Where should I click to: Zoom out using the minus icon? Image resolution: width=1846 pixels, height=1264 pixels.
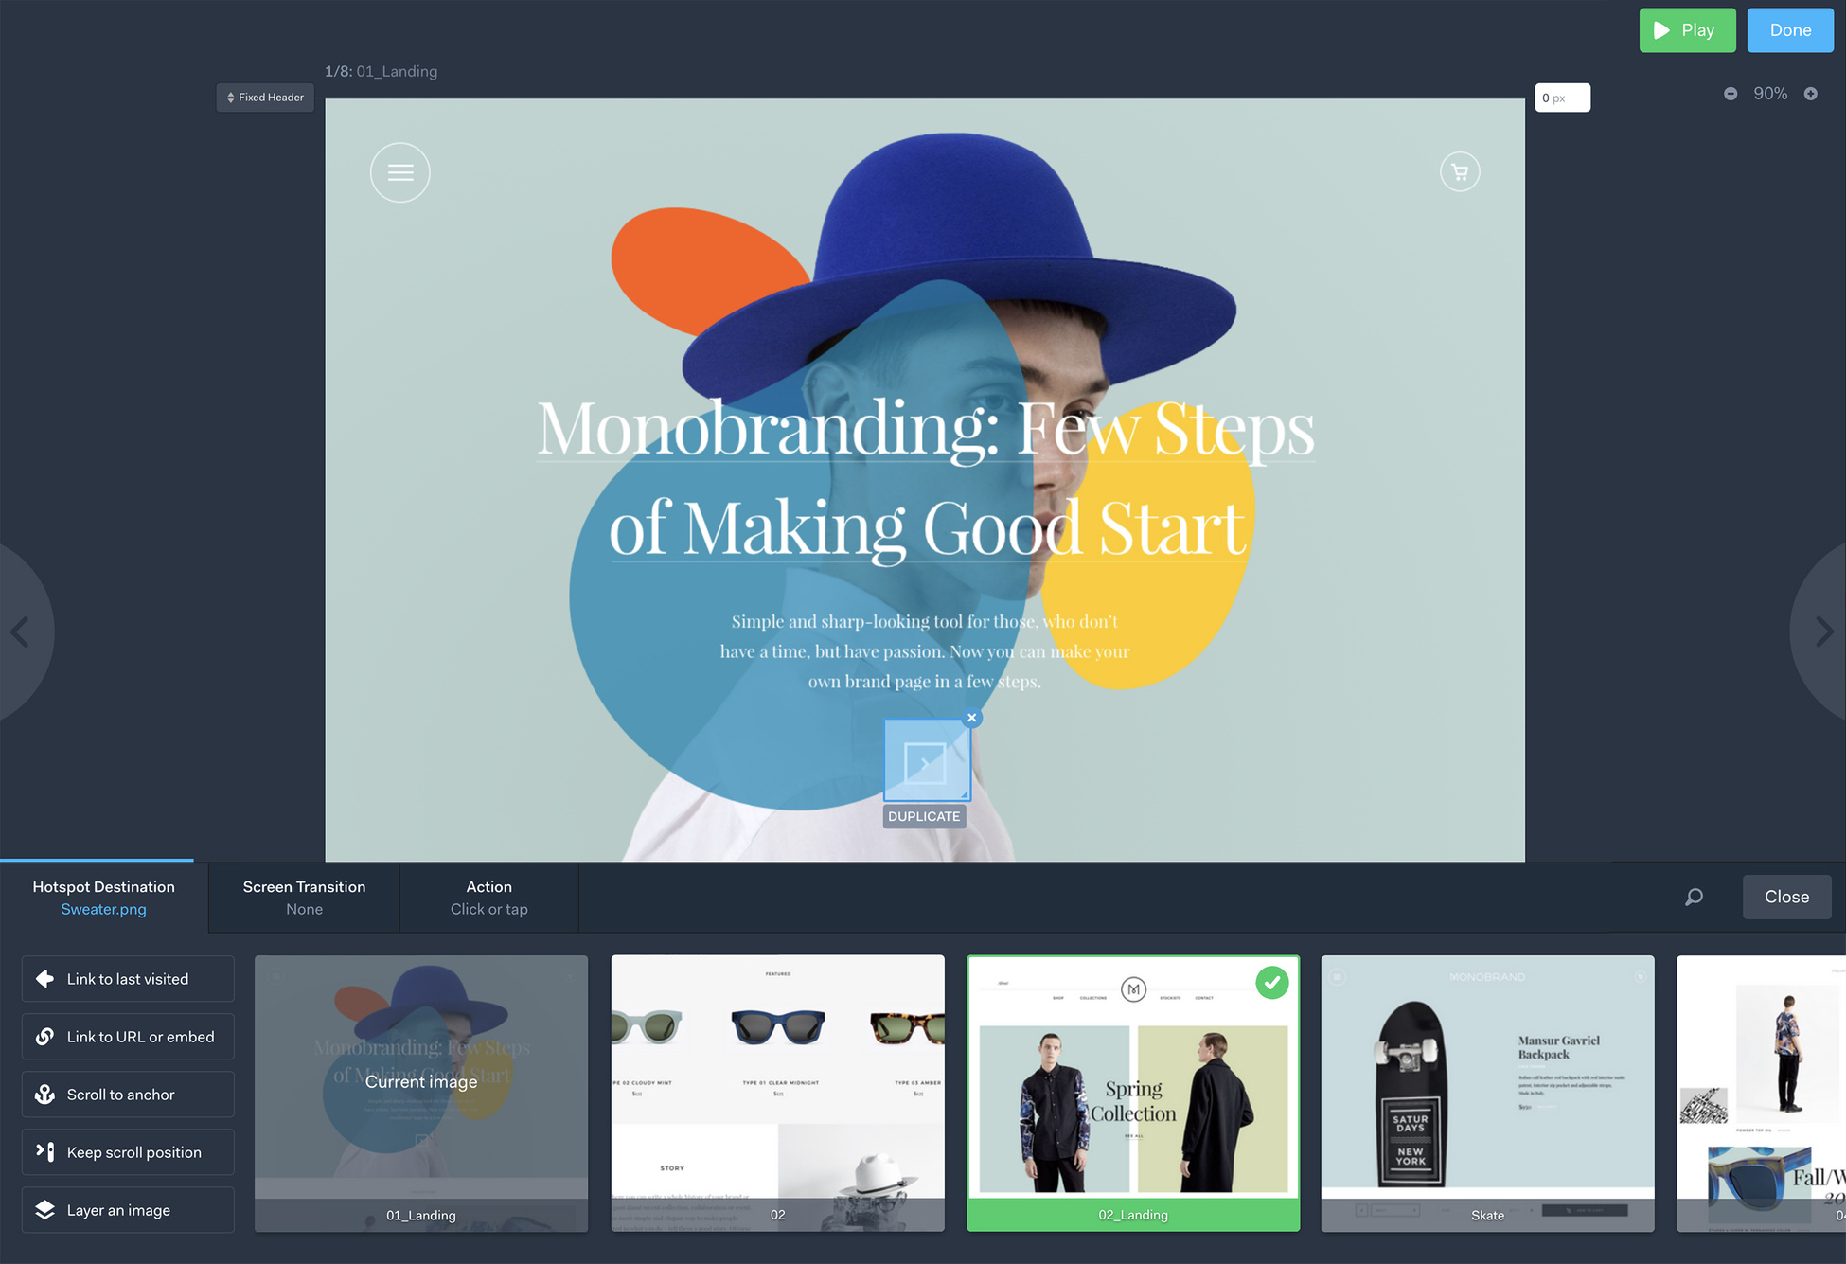(1731, 94)
